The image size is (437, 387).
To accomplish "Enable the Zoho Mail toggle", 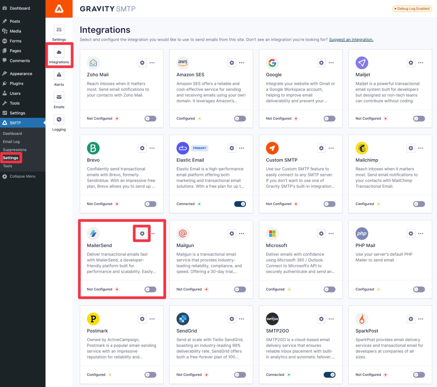I will coord(150,119).
